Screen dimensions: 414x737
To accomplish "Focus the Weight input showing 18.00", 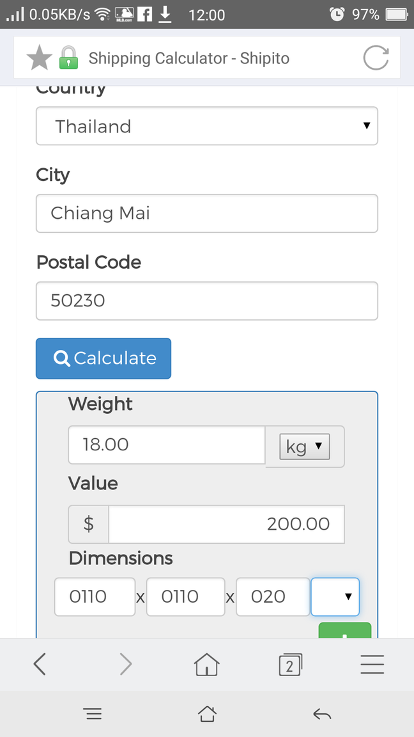I will point(167,445).
